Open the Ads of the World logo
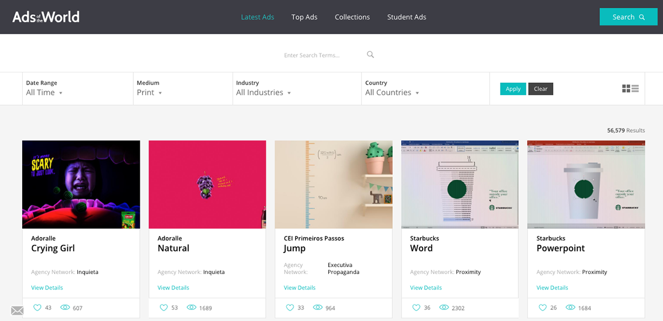The image size is (663, 321). [x=46, y=17]
